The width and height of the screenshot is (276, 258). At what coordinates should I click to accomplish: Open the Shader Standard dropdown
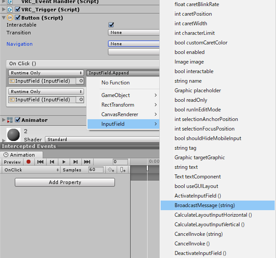point(102,139)
